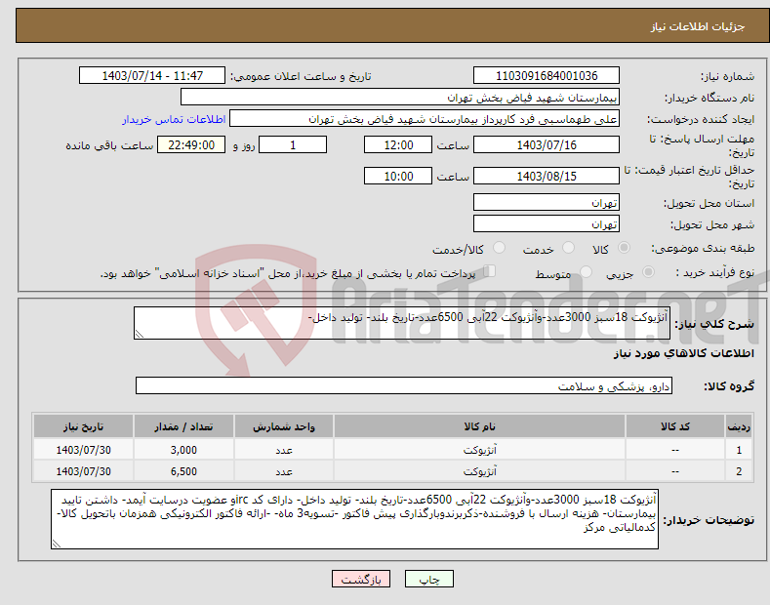The height and width of the screenshot is (605, 770).
Task: Click the request creator name field
Action: point(425,119)
